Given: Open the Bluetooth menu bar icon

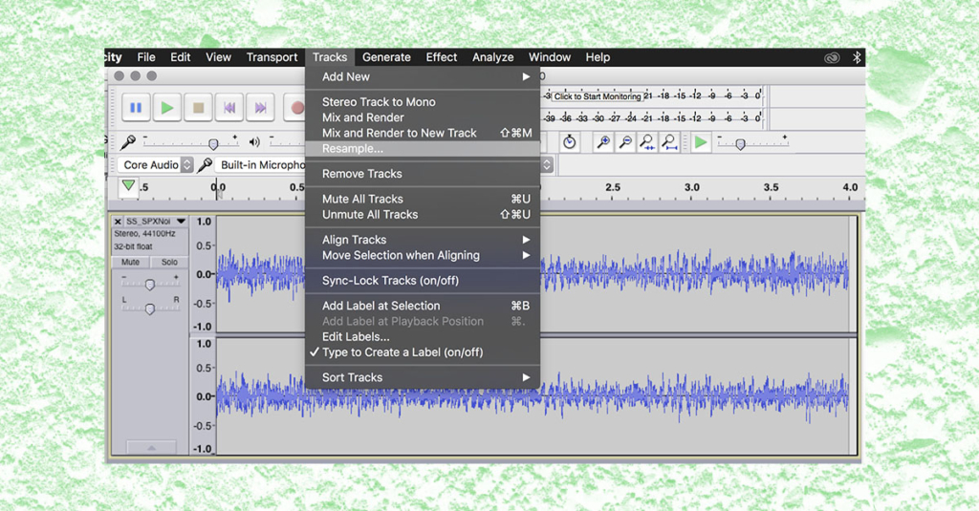Looking at the screenshot, I should point(857,57).
